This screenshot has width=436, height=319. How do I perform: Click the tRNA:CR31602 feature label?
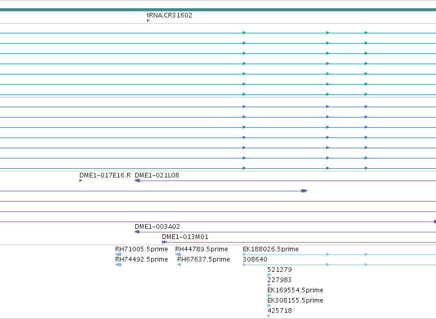[x=170, y=15]
